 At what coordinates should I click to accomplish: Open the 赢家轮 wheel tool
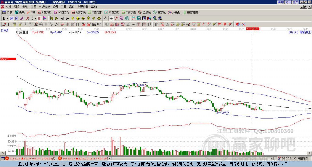[159, 12]
